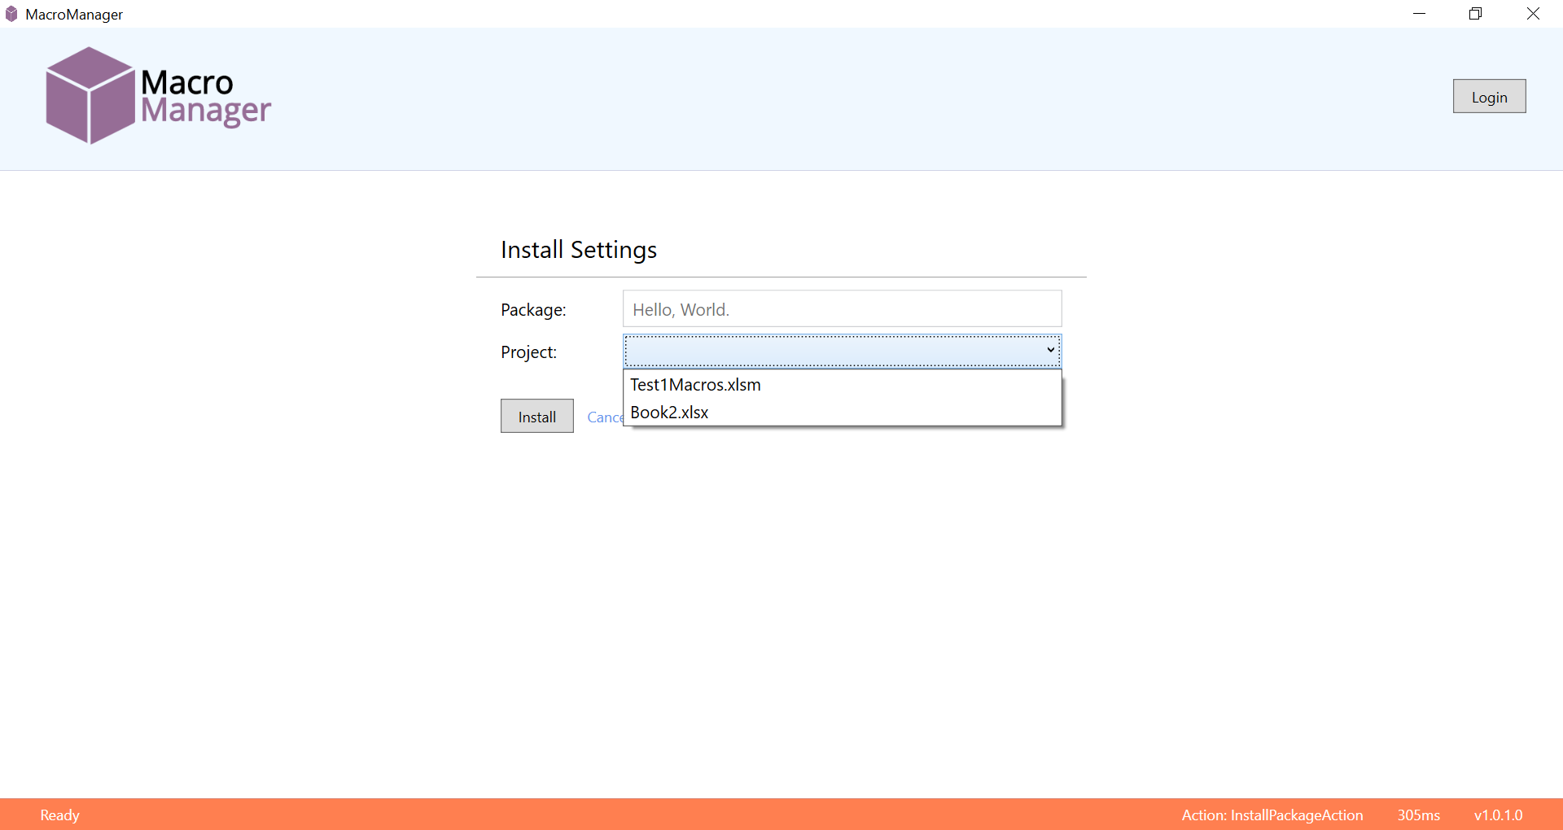Click the 305ms timing indicator
1563x830 pixels.
[x=1418, y=815]
